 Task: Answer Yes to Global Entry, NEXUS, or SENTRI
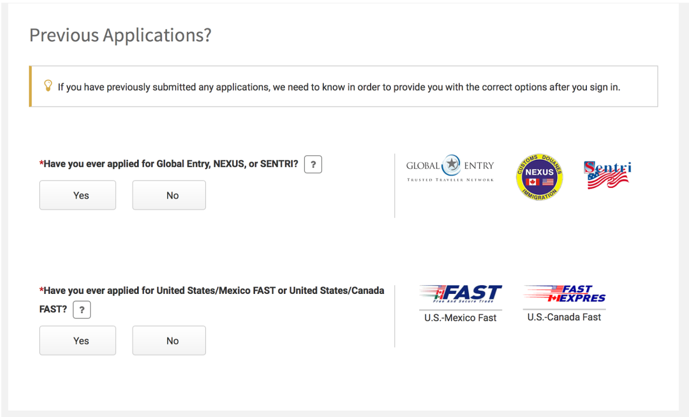[78, 195]
